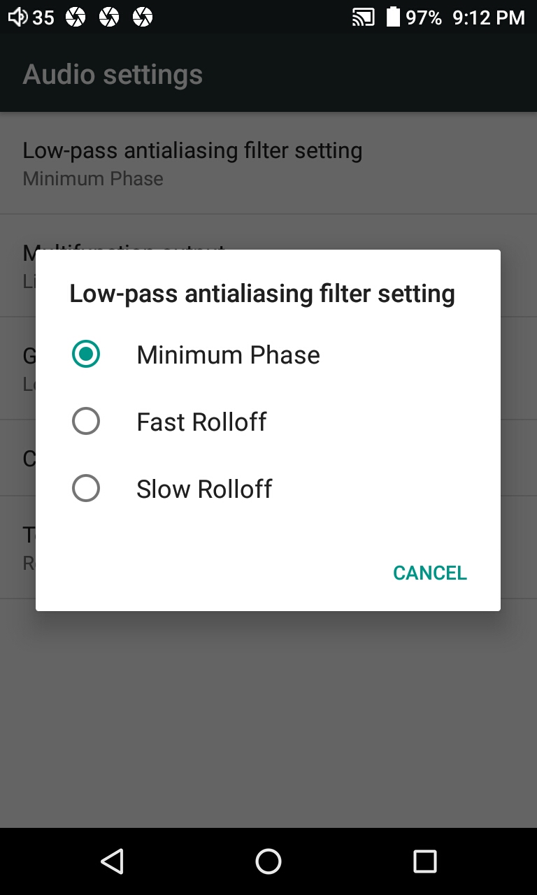Tap the battery icon in status bar
Screen dimensions: 537x895
pos(393,17)
